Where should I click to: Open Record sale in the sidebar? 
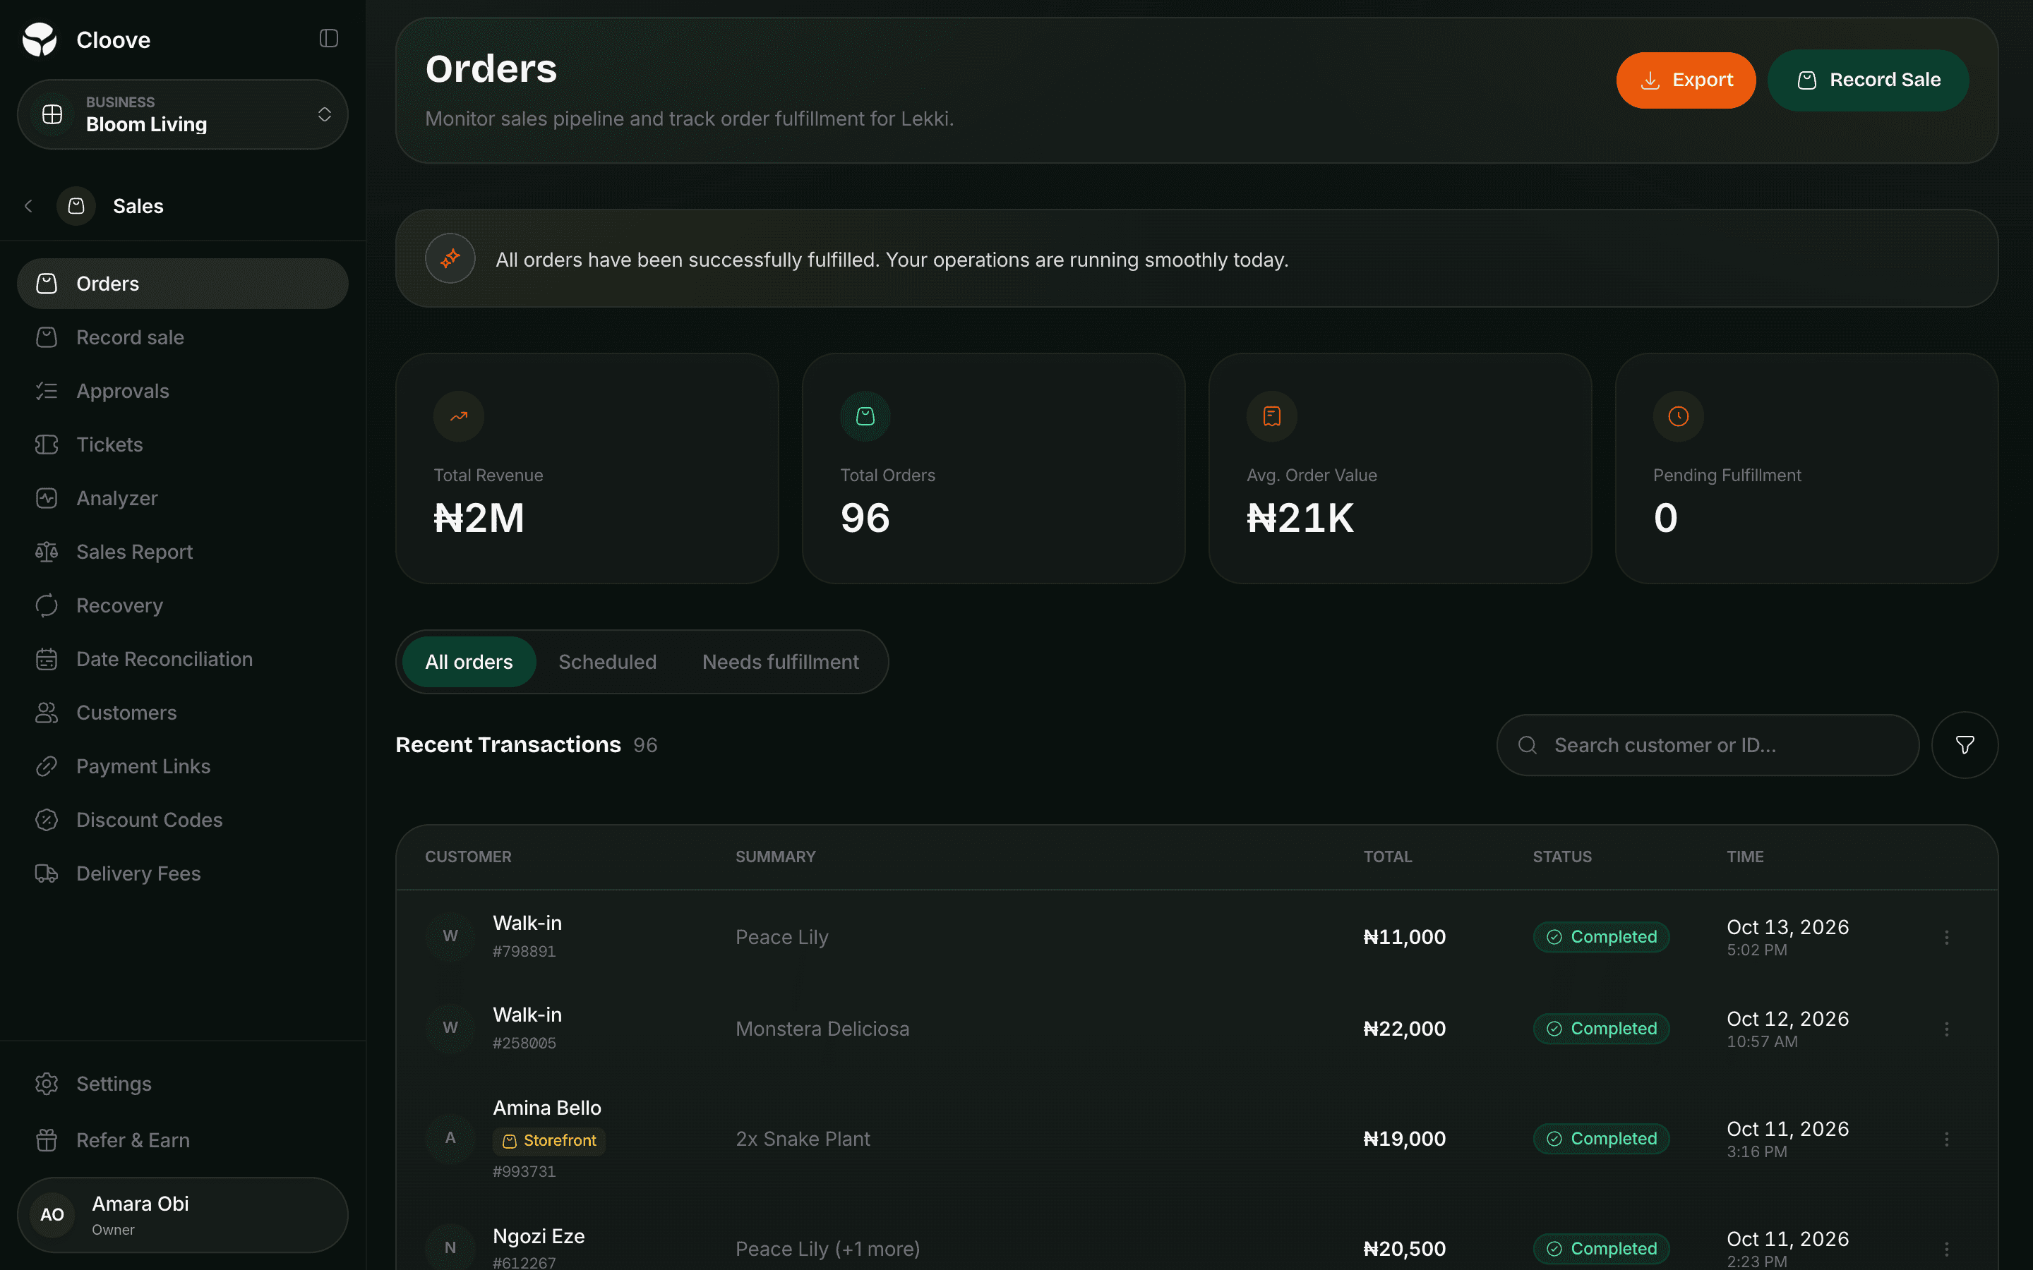pyautogui.click(x=182, y=338)
